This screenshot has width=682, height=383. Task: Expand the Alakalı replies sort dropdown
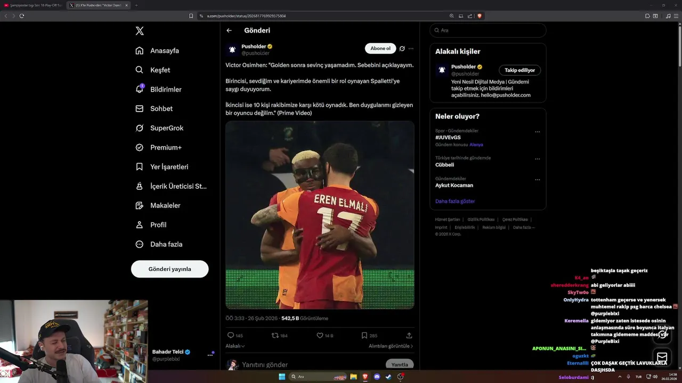[235, 346]
